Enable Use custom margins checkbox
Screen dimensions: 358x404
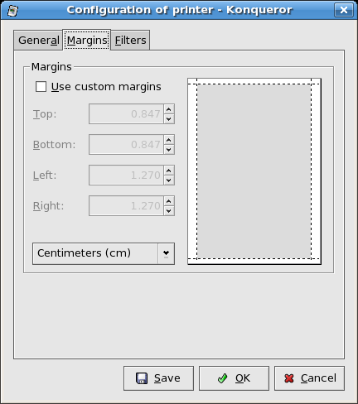pyautogui.click(x=41, y=87)
